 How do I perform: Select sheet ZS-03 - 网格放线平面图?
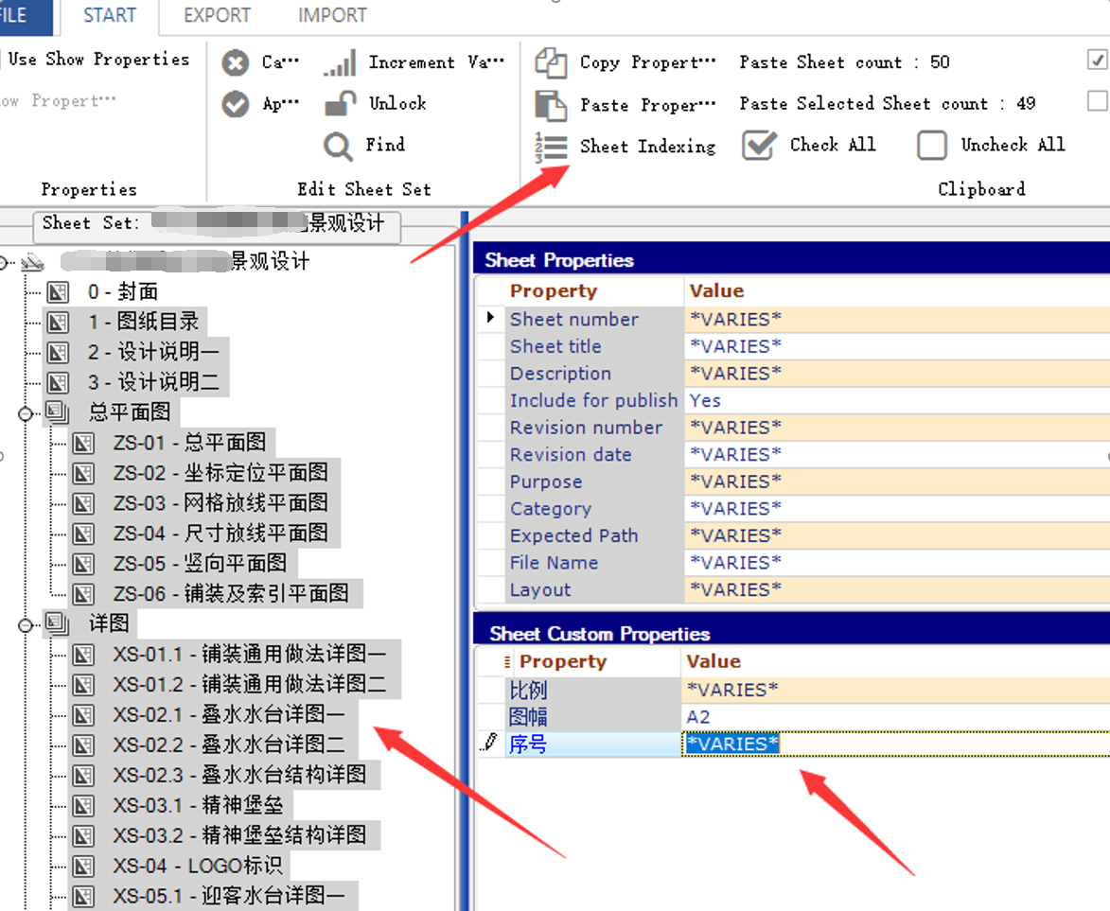click(x=220, y=503)
